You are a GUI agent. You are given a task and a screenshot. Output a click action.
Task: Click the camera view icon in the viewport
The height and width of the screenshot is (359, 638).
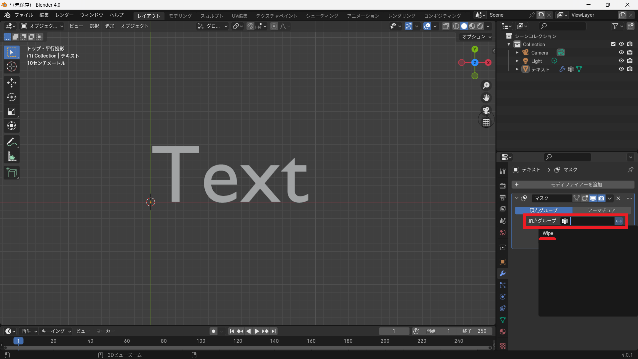click(x=486, y=110)
